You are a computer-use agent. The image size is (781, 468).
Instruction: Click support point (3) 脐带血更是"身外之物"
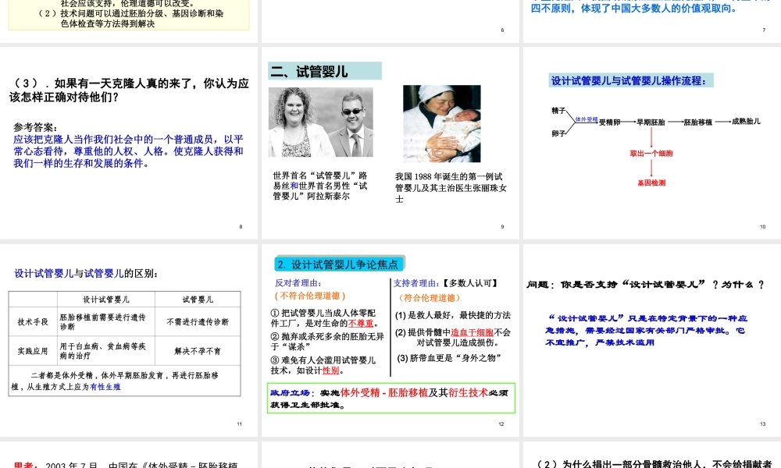[x=449, y=358]
